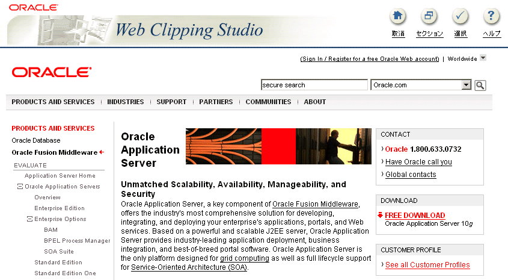Click the banner image with orange cables
This screenshot has height=280, width=508.
point(278,146)
